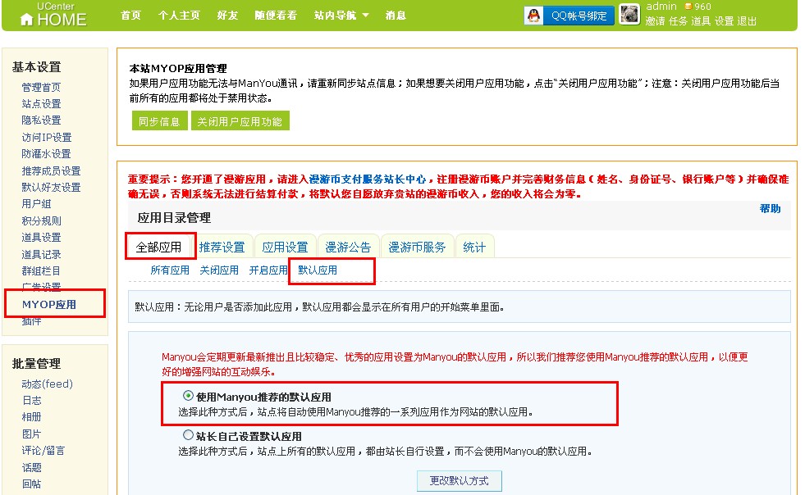
Task: Click the QQ penguin icon
Action: 534,16
